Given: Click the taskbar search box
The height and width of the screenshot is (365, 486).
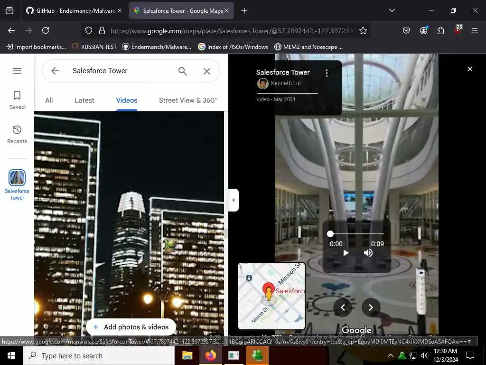Looking at the screenshot, I should 99,355.
